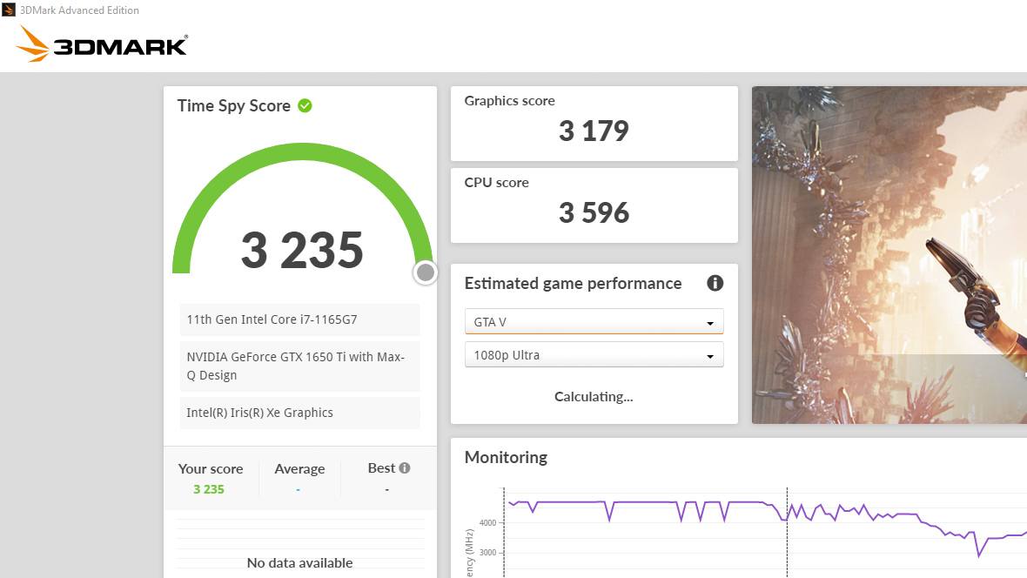
Task: Click the Best score info icon
Action: click(x=405, y=468)
